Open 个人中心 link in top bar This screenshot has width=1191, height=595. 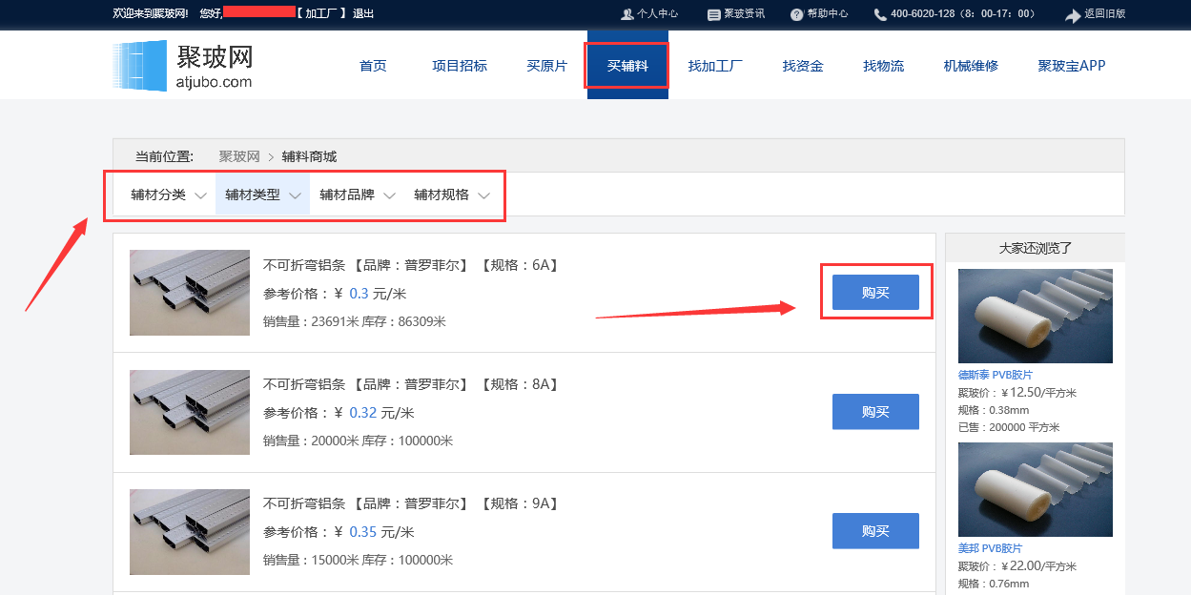click(658, 14)
